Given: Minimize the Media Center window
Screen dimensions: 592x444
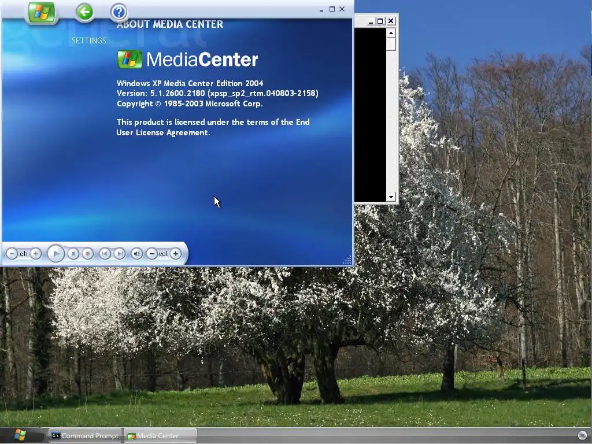Looking at the screenshot, I should (321, 9).
